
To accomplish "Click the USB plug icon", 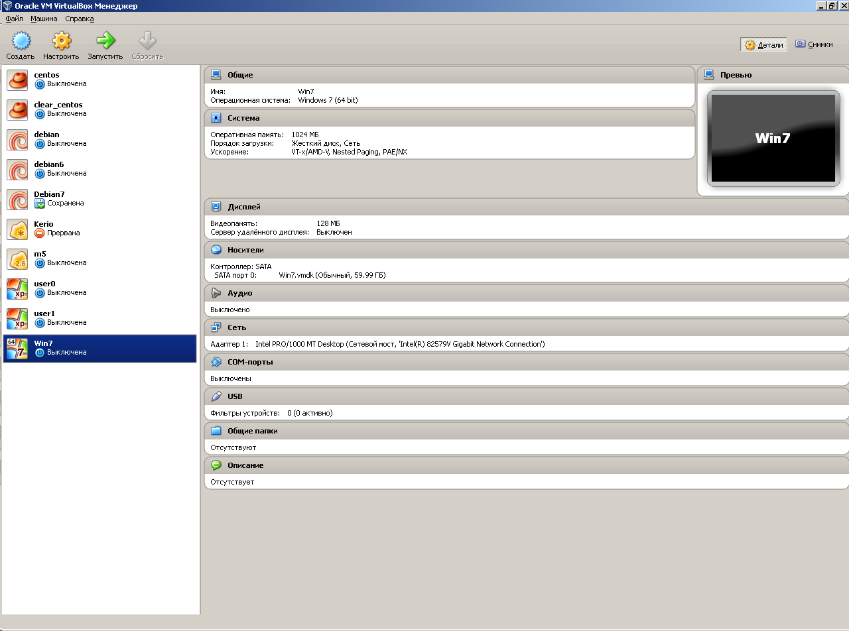I will click(216, 396).
